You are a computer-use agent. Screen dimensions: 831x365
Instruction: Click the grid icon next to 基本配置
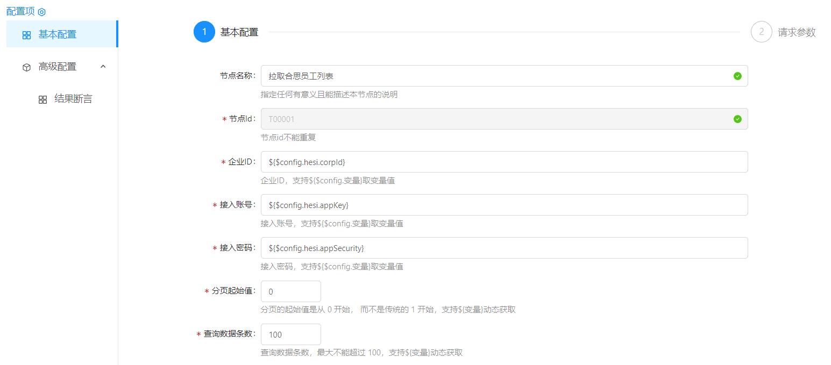click(x=27, y=35)
